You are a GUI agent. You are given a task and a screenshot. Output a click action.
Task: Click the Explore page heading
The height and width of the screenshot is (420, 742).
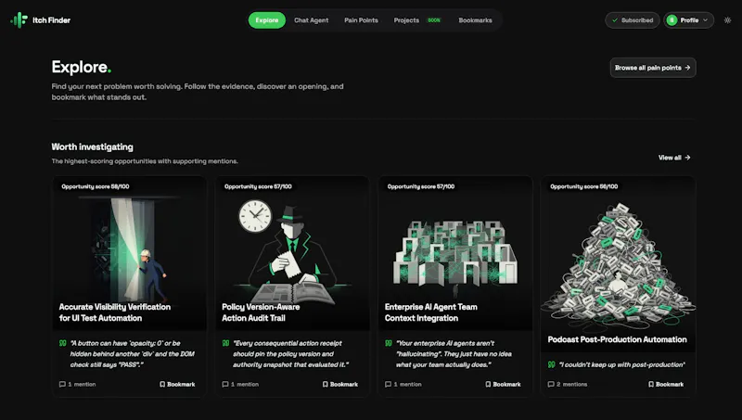click(82, 67)
